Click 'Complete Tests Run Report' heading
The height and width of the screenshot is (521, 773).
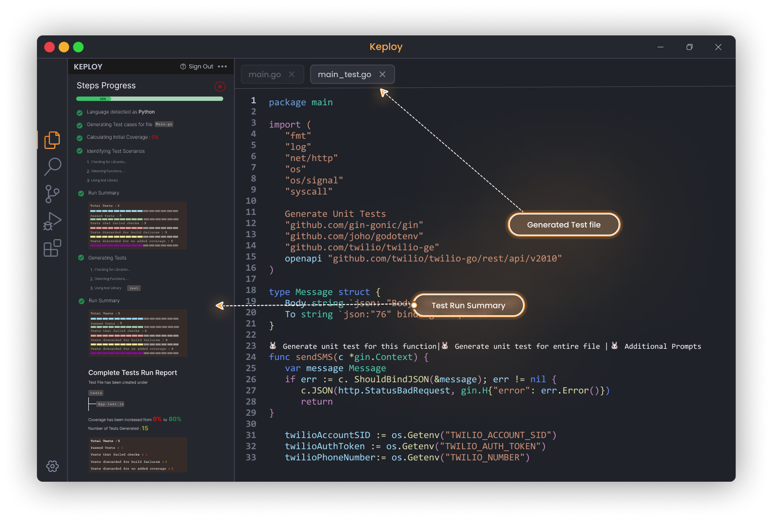tap(132, 373)
